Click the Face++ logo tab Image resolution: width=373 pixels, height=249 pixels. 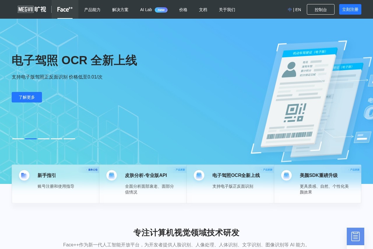[x=65, y=9]
